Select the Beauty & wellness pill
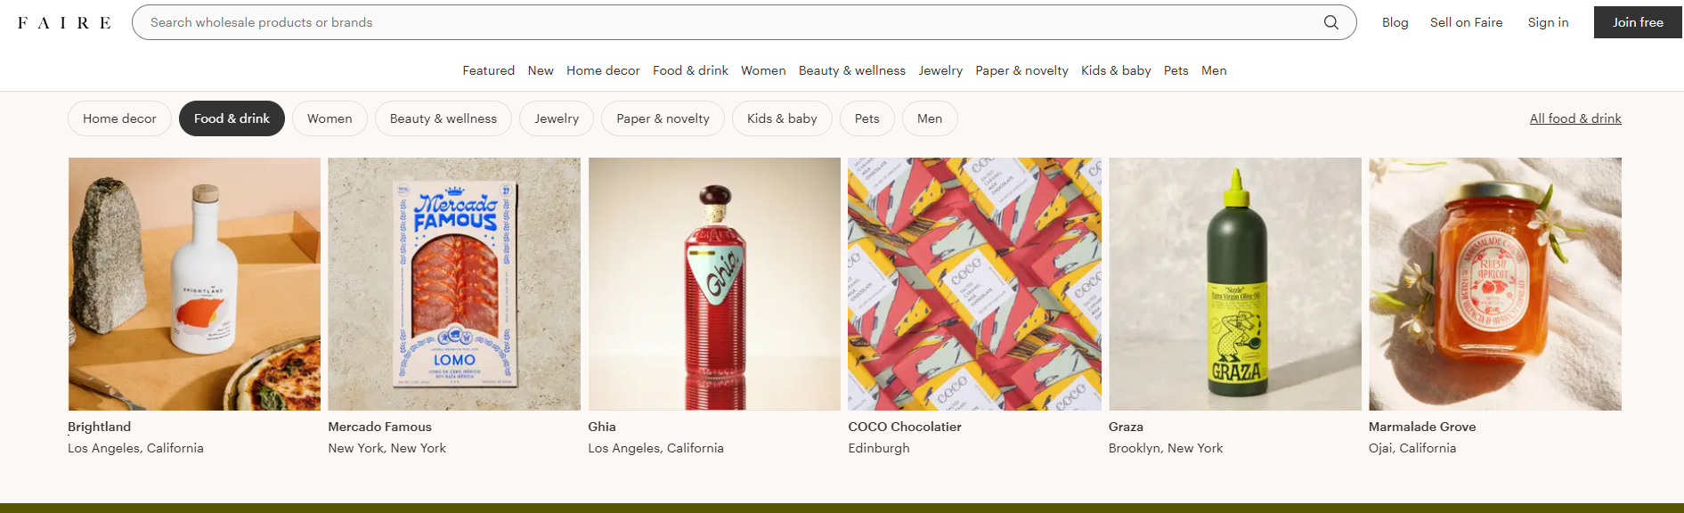Image resolution: width=1684 pixels, height=513 pixels. [443, 118]
